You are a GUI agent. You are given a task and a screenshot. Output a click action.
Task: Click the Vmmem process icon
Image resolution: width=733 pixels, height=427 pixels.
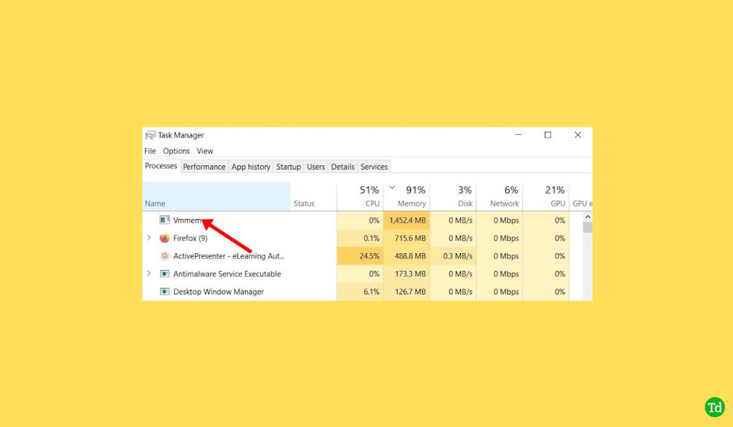pyautogui.click(x=164, y=220)
